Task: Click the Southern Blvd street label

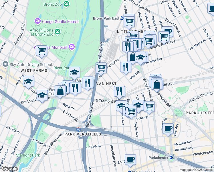Action: point(20,34)
